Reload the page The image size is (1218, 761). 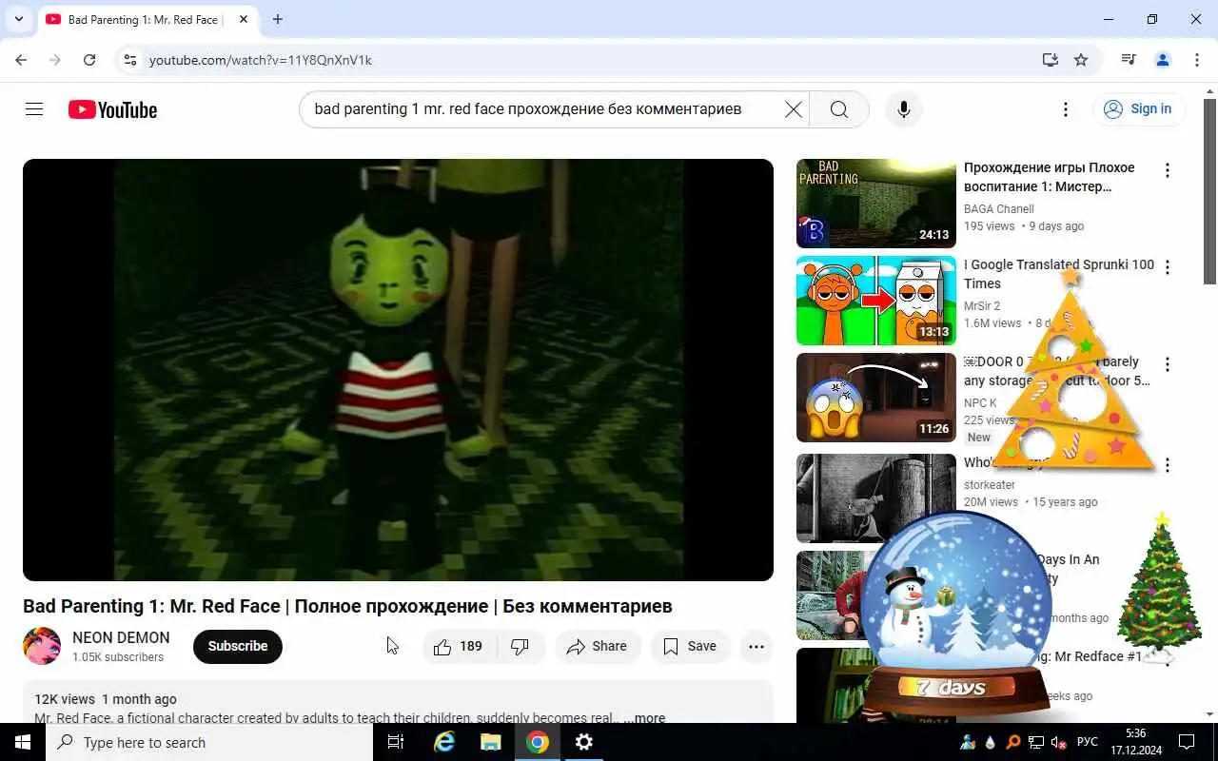coord(89,60)
